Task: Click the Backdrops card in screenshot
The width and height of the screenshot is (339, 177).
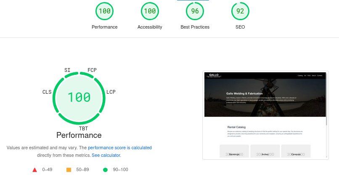Action: [234, 151]
